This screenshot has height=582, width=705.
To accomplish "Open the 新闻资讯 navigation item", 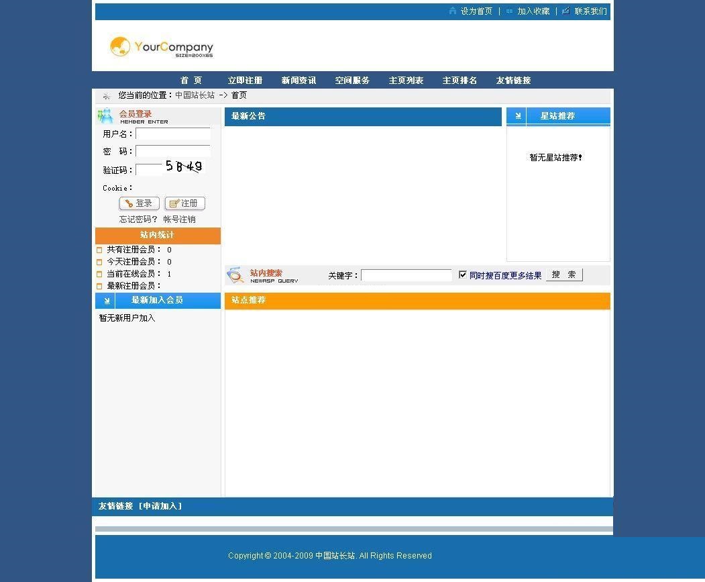I will point(299,80).
